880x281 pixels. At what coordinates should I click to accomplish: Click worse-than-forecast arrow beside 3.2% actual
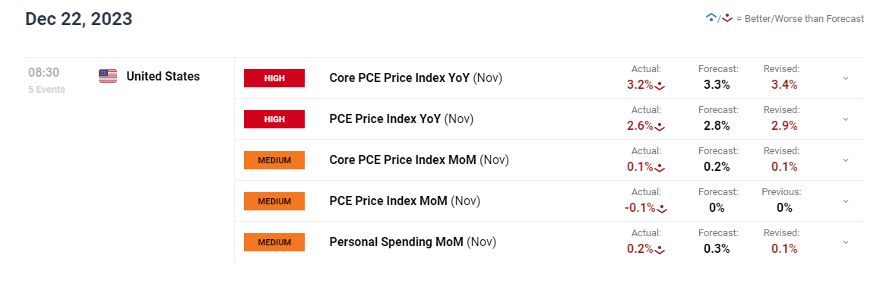660,86
